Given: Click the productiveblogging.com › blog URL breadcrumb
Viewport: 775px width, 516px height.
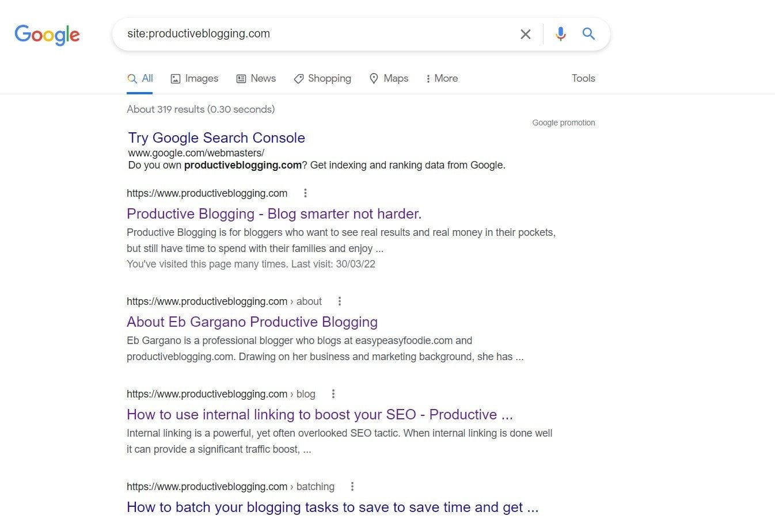Looking at the screenshot, I should click(221, 394).
